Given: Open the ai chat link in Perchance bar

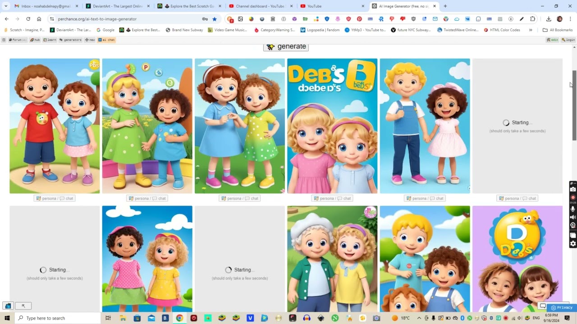Looking at the screenshot, I should (x=107, y=40).
